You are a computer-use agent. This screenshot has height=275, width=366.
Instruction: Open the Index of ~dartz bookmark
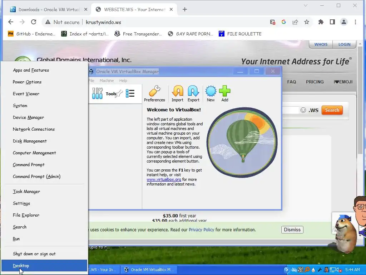tap(85, 34)
